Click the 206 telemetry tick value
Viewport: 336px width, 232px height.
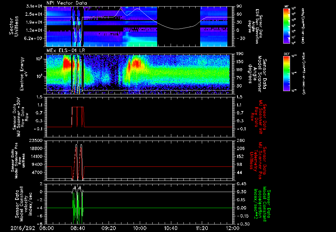240,148
